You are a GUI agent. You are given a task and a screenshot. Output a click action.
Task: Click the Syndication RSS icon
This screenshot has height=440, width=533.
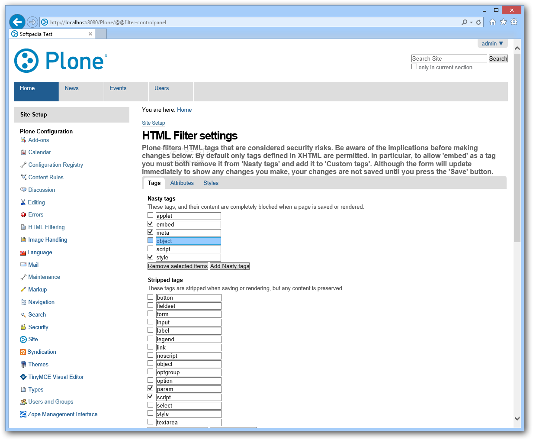[23, 352]
